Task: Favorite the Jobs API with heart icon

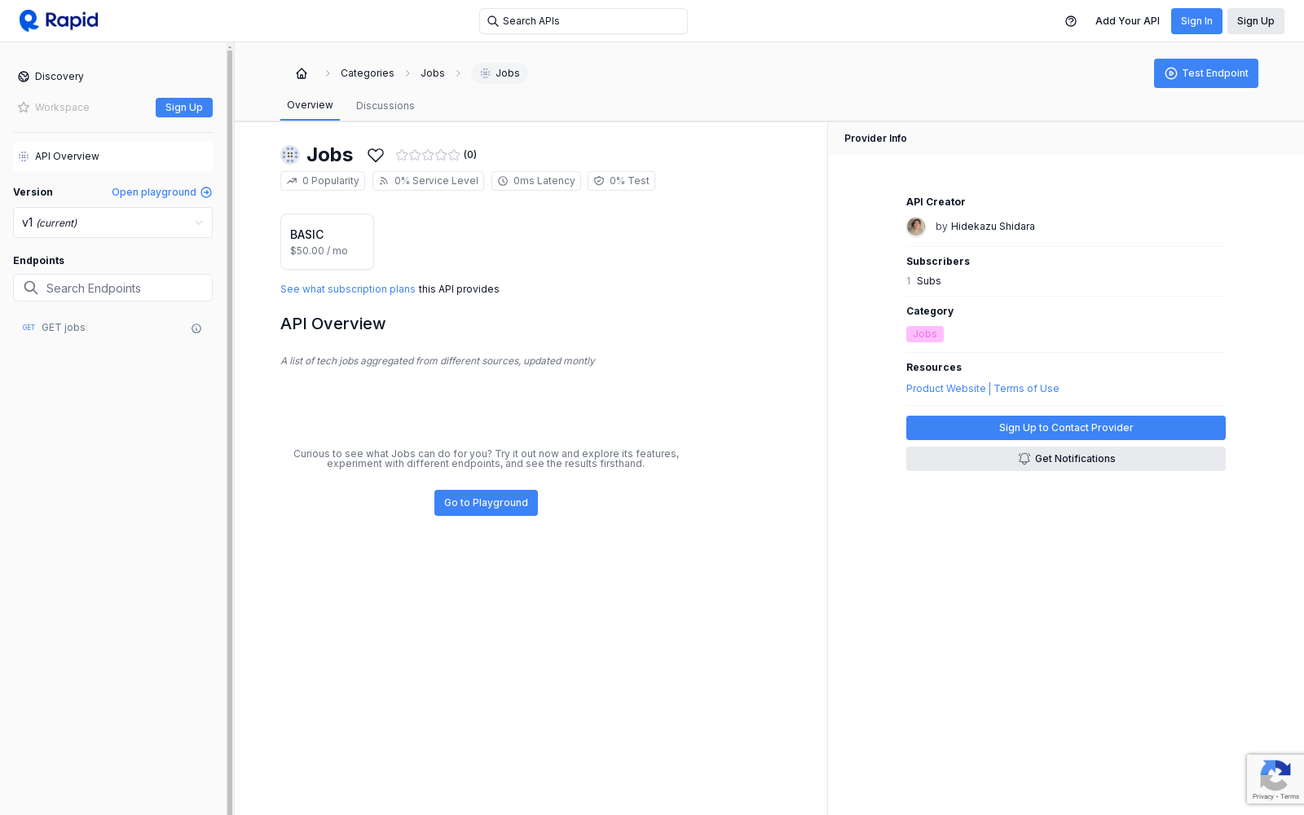Action: [376, 155]
